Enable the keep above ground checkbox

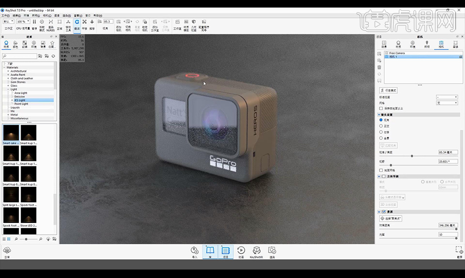(x=381, y=108)
